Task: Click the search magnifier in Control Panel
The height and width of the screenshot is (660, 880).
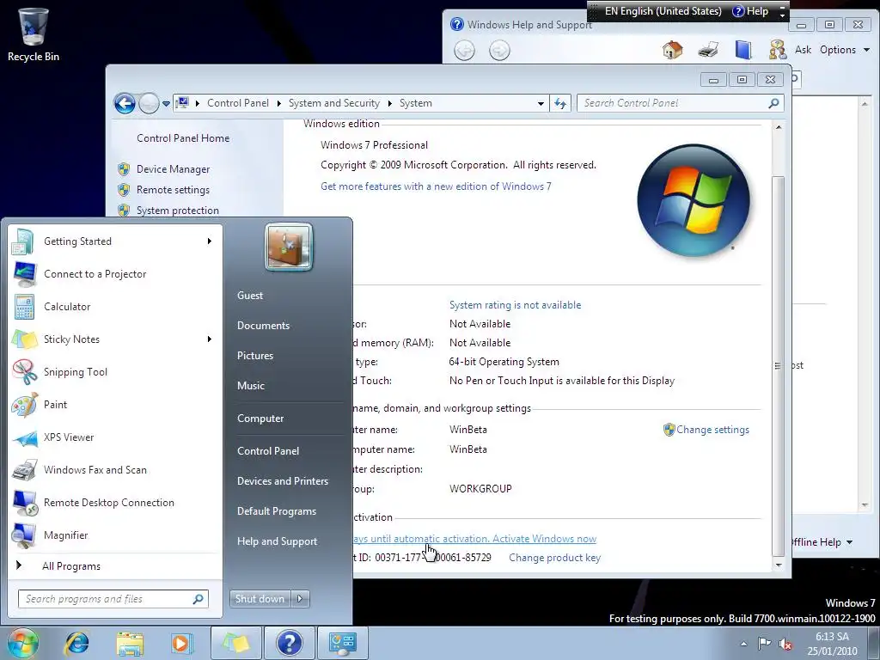Action: pos(774,103)
